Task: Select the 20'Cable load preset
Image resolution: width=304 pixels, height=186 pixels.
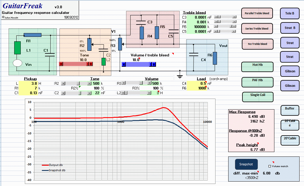Action: [290, 140]
